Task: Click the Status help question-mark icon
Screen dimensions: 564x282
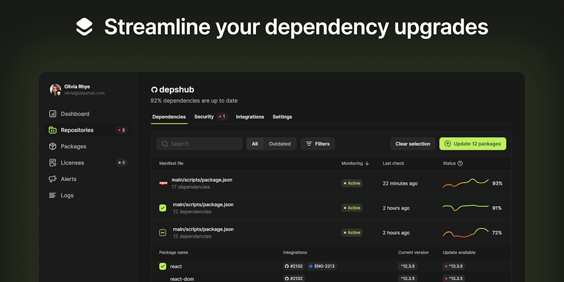Action: click(x=460, y=164)
